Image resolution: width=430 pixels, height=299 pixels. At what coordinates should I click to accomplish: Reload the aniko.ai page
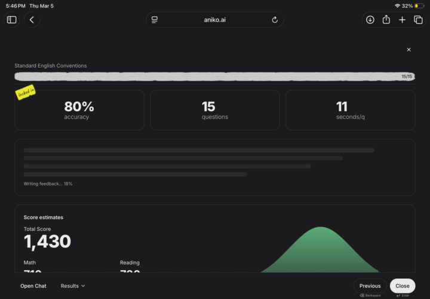pos(275,20)
